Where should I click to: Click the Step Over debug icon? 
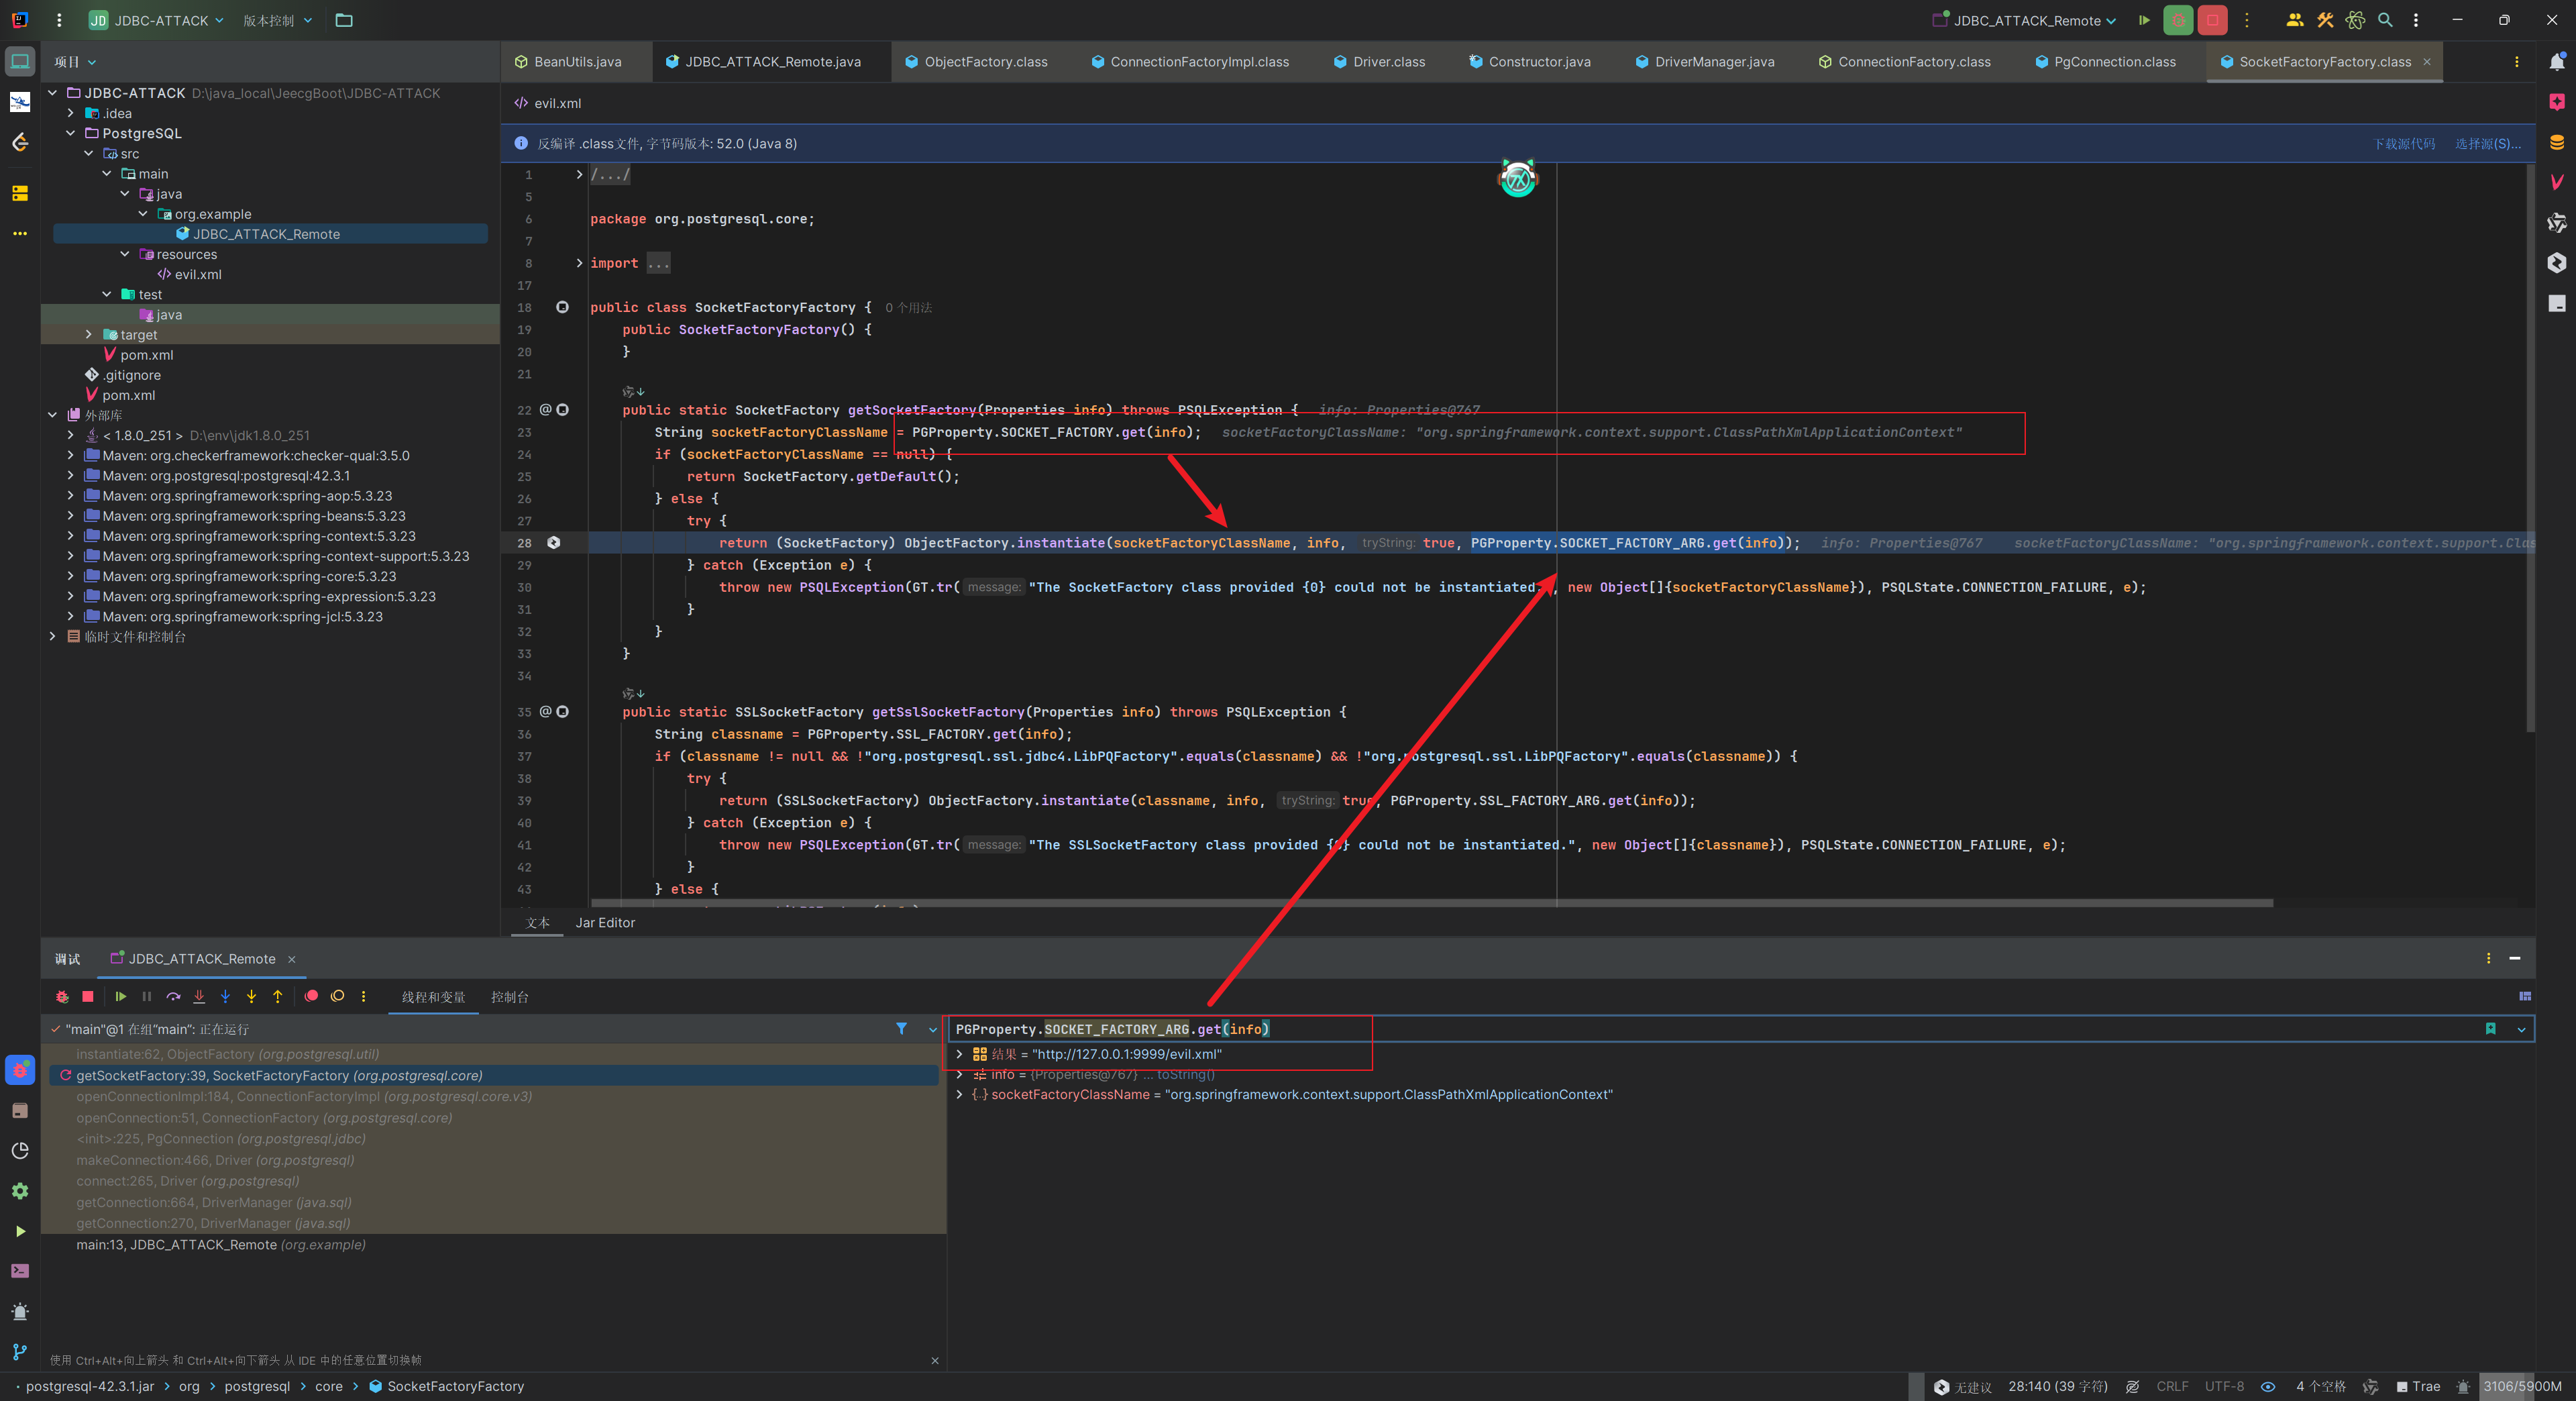pyautogui.click(x=173, y=997)
